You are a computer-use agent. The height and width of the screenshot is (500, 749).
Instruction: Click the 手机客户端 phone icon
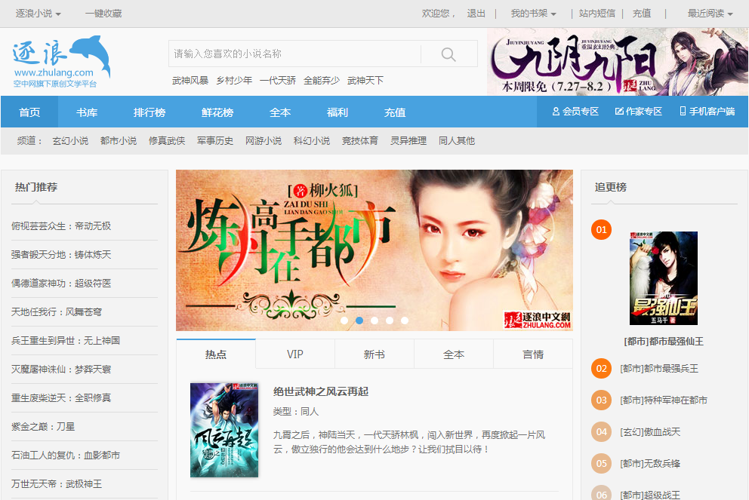683,112
